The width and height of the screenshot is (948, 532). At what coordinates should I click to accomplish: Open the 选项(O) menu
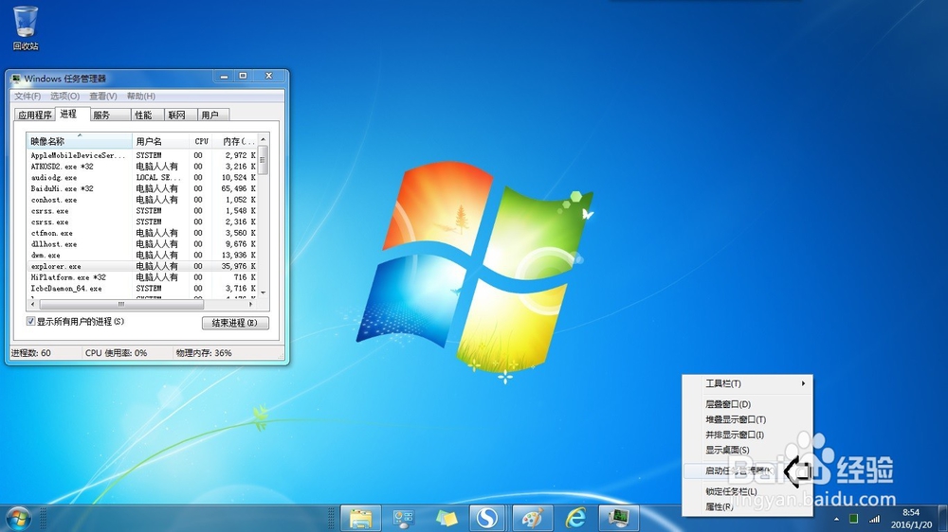coord(64,96)
